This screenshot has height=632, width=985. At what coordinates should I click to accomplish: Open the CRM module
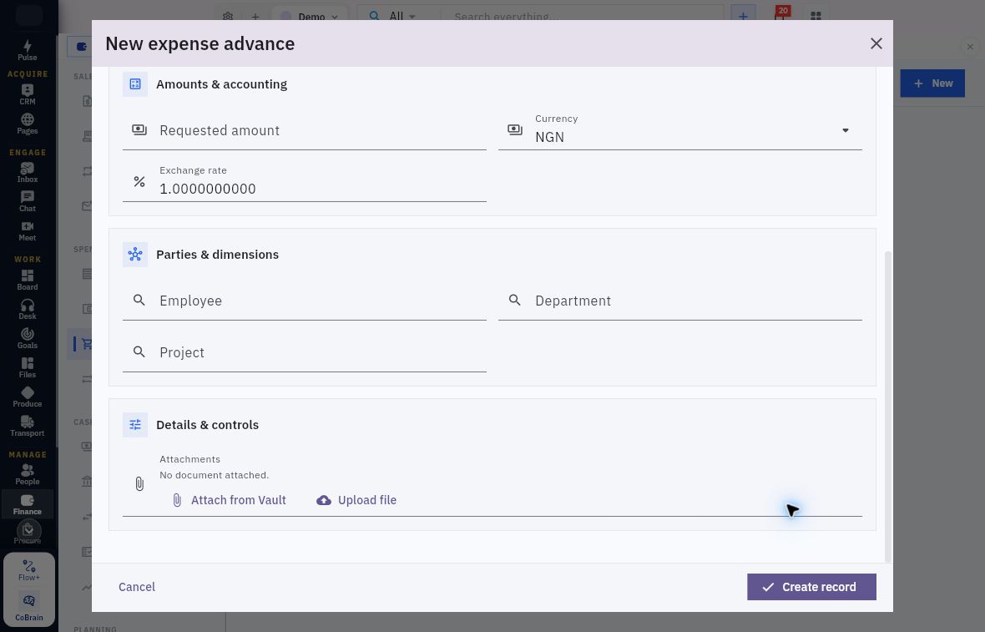pyautogui.click(x=27, y=94)
